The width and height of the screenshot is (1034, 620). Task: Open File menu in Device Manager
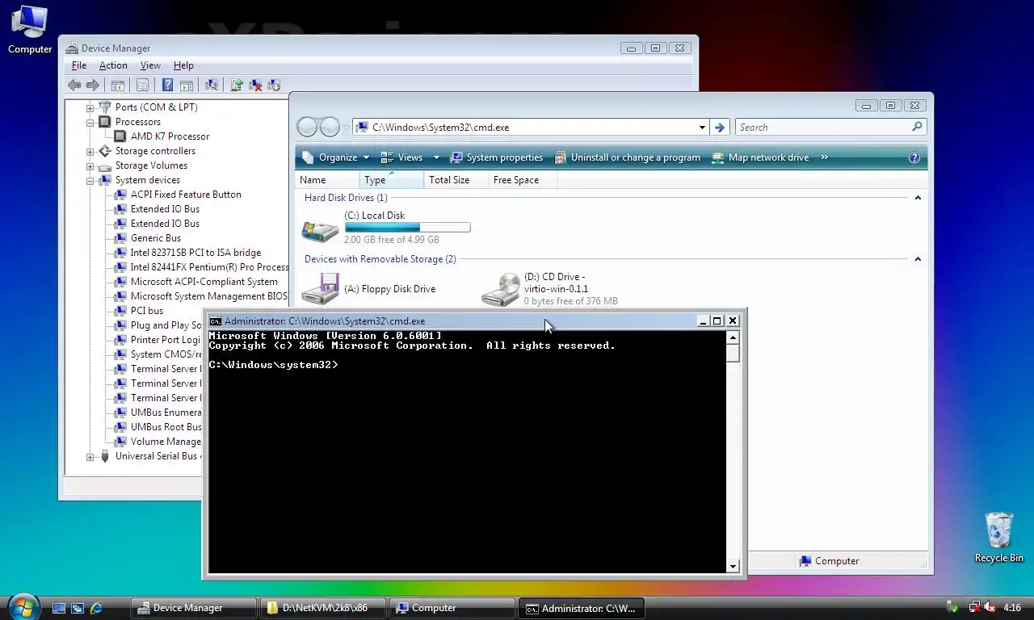pos(79,65)
